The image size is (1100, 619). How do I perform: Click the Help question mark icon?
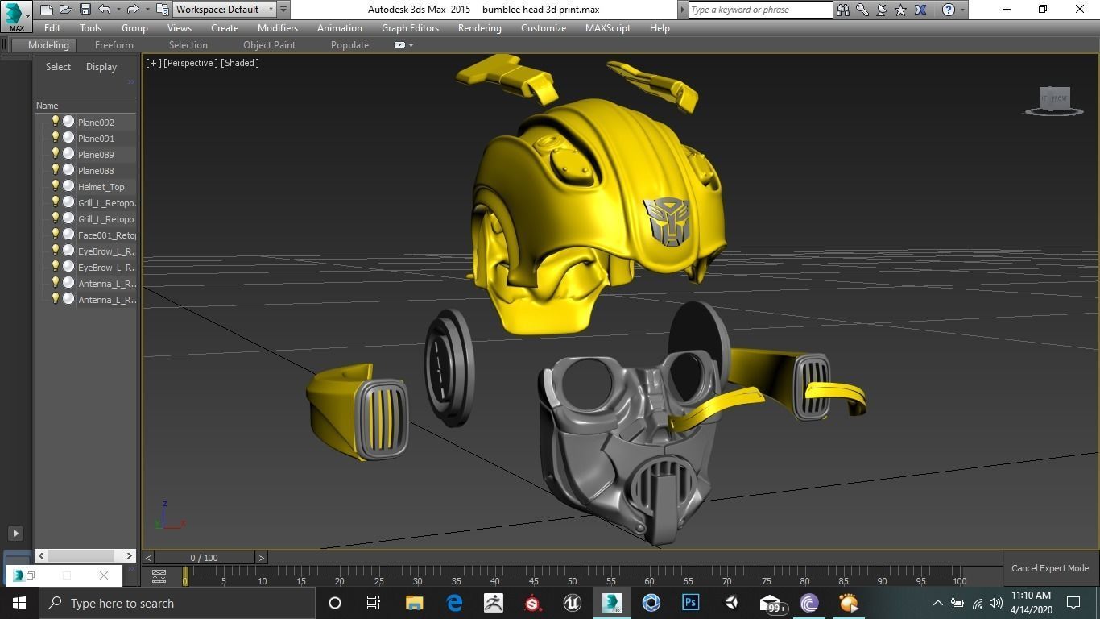tap(949, 10)
